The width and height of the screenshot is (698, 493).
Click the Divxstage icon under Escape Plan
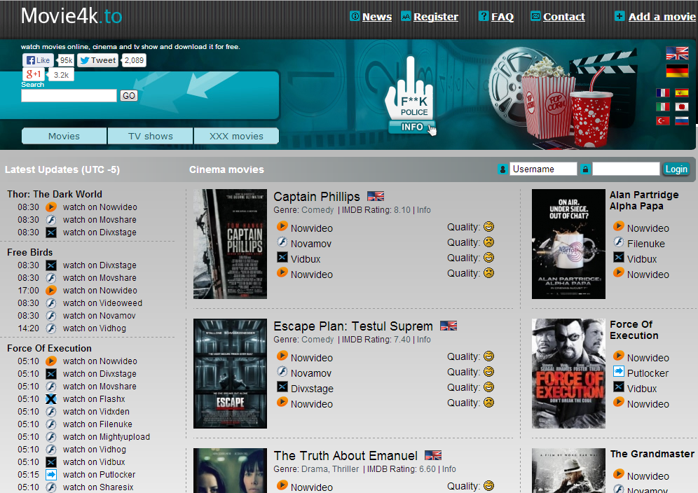point(282,387)
